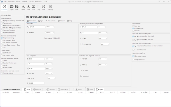Open the area A unit dropdown
Screen dimensions: 171x107
[49, 73]
